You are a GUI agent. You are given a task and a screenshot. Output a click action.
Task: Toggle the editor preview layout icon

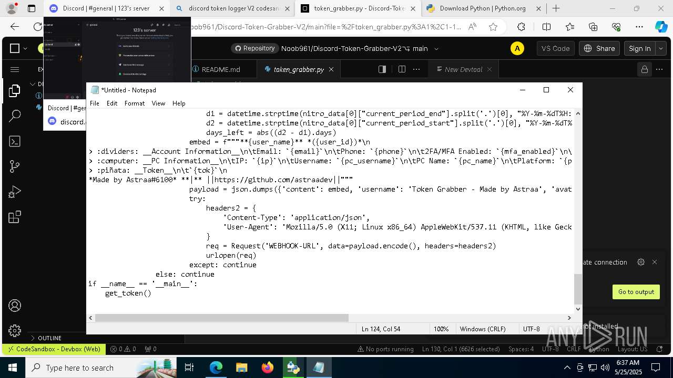coord(382,69)
